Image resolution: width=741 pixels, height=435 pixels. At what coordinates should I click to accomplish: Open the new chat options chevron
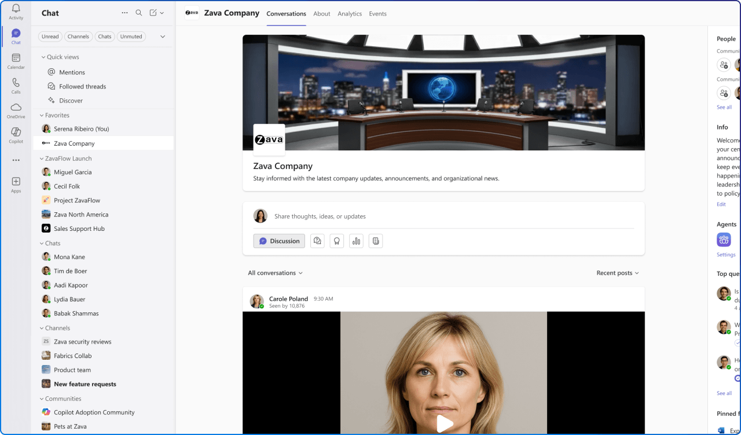(162, 13)
